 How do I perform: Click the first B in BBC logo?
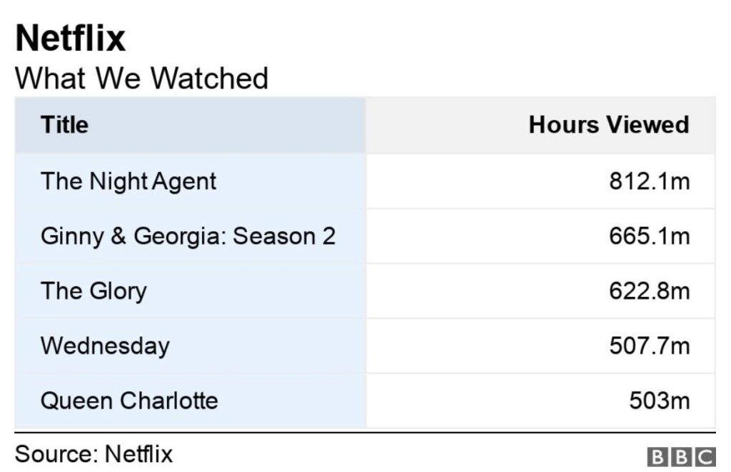[x=657, y=456]
